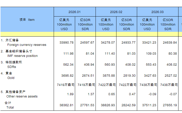This screenshot has height=113, width=182.
Task: Select the SDRs row label
Action: click(x=12, y=67)
